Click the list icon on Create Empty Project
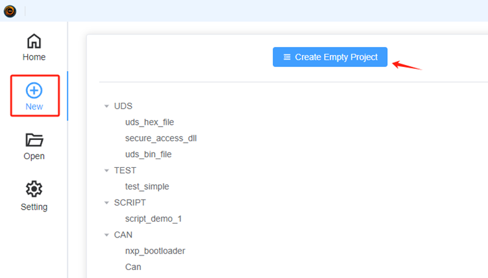 tap(287, 57)
